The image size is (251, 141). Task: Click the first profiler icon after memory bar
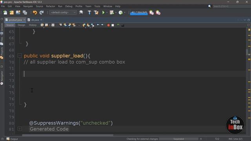[151, 13]
